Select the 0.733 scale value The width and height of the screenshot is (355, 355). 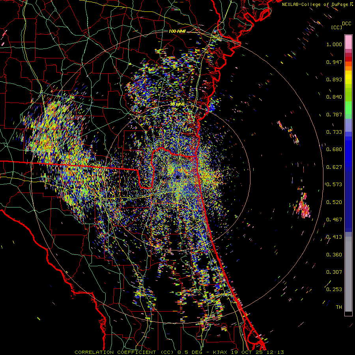334,132
